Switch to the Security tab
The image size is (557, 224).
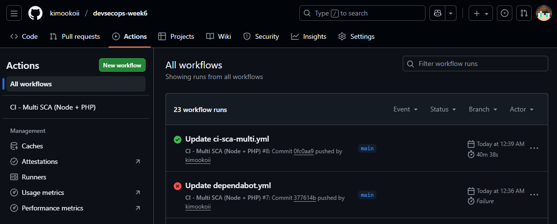[x=261, y=36]
